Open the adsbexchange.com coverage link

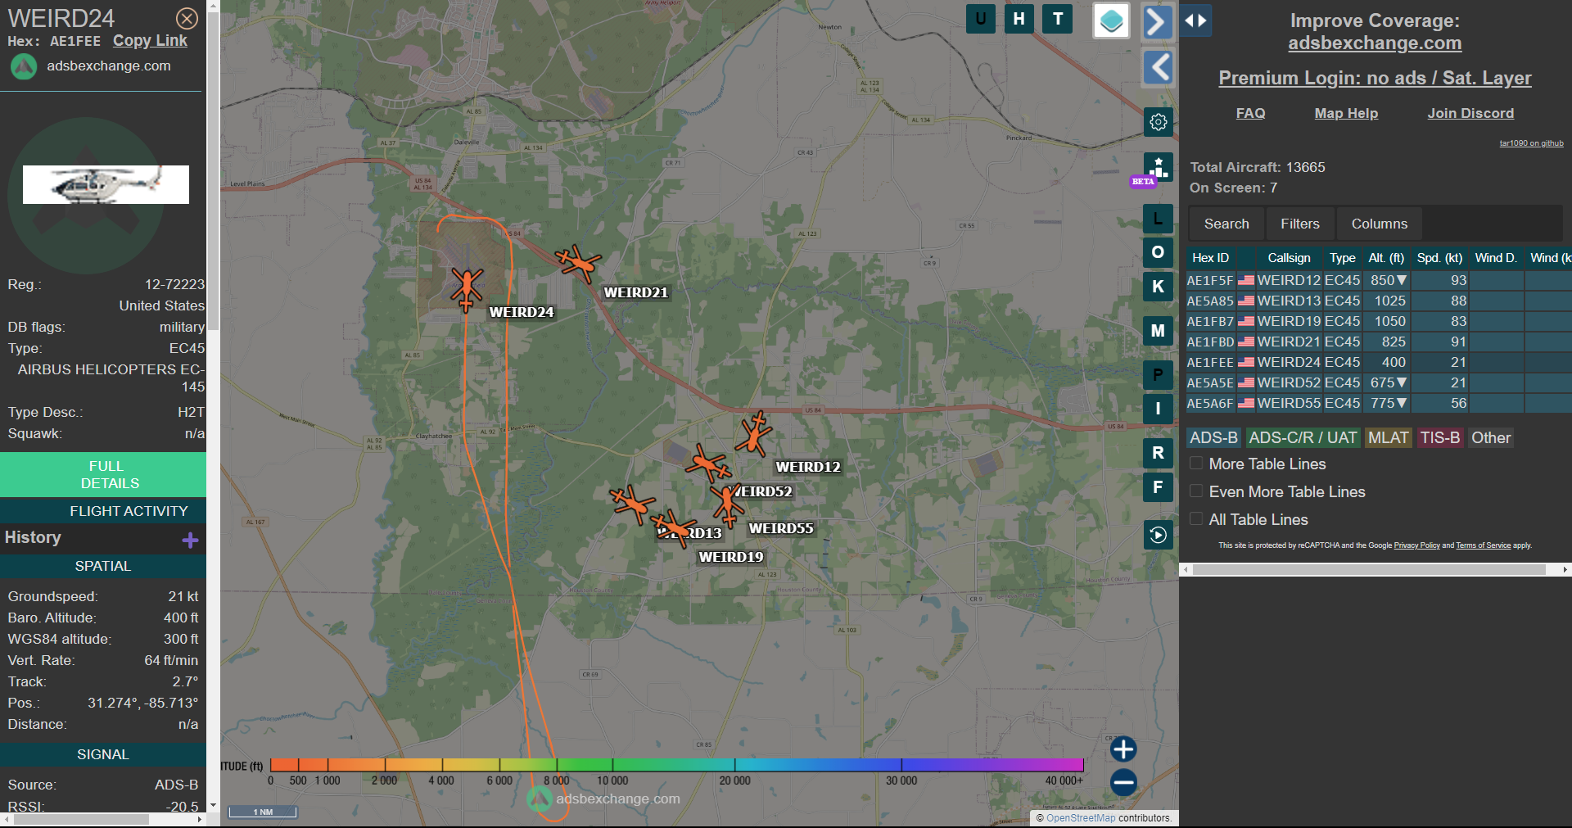click(1375, 43)
